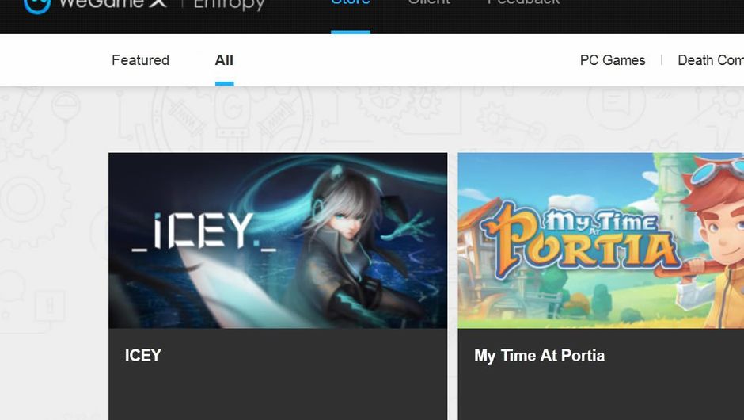The width and height of the screenshot is (744, 420).
Task: Click the ICEY game title text
Action: click(x=142, y=355)
